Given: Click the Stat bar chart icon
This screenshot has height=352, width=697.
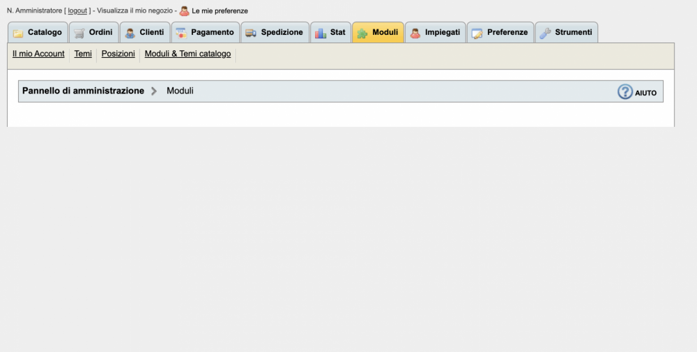Looking at the screenshot, I should (x=321, y=33).
